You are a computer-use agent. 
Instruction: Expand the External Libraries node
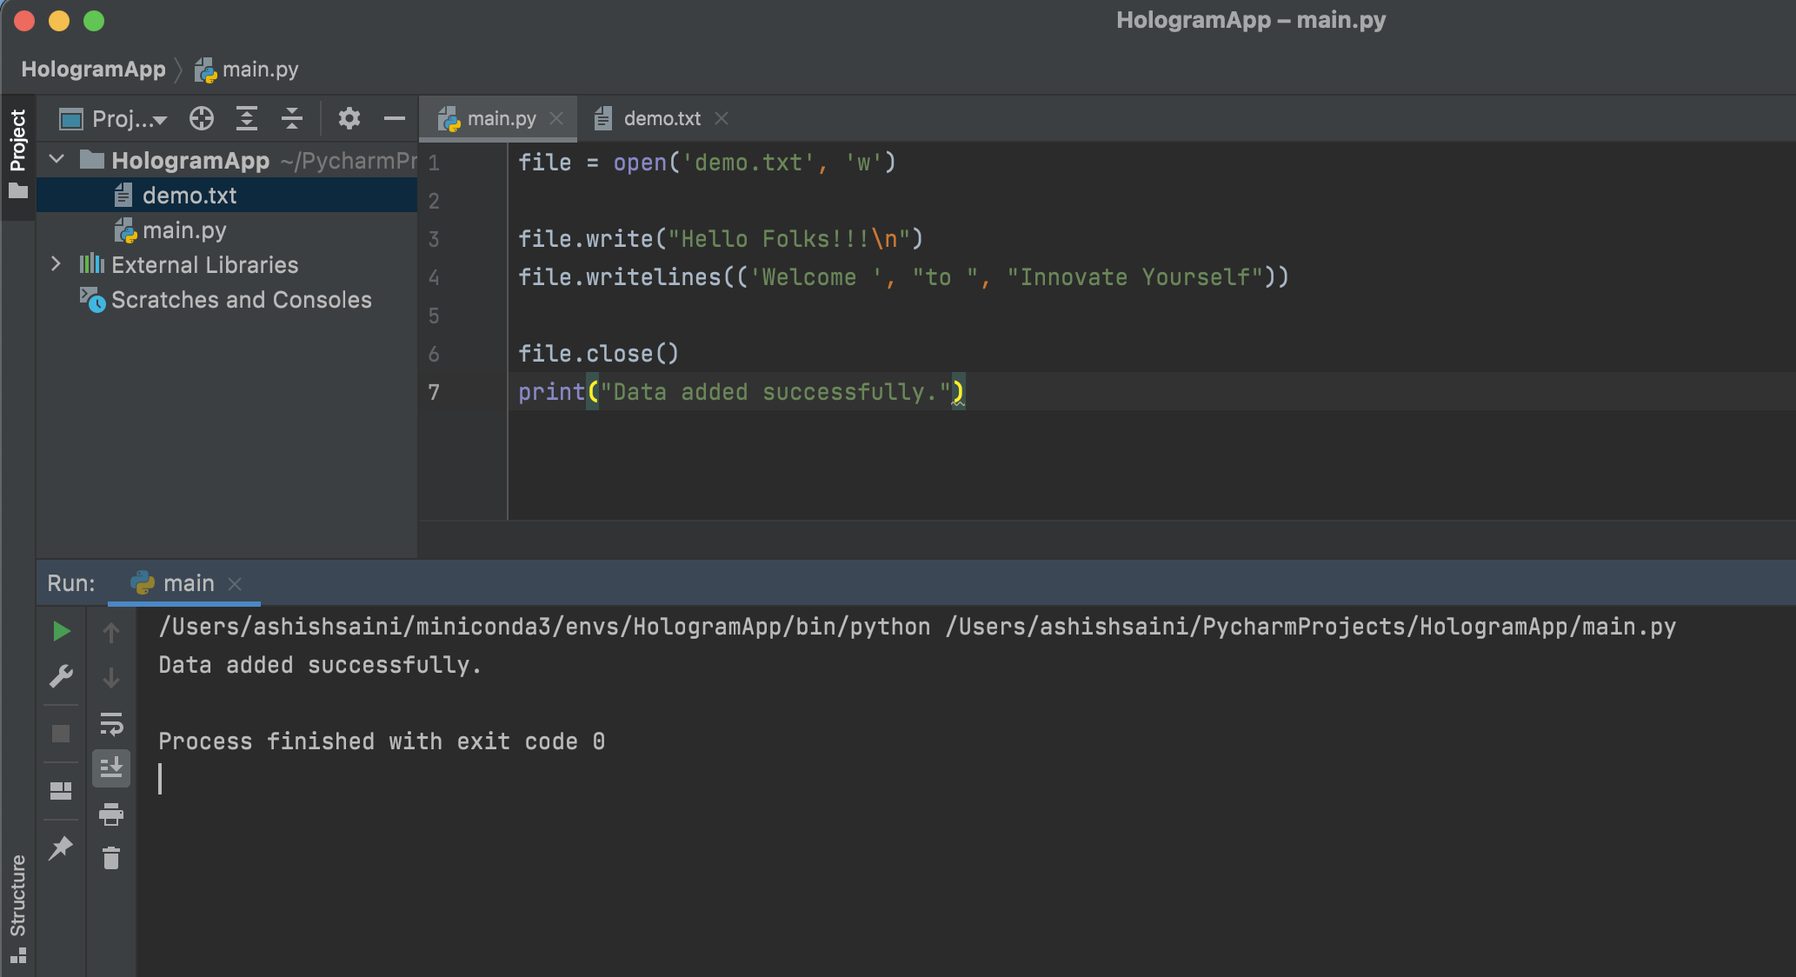coord(56,264)
